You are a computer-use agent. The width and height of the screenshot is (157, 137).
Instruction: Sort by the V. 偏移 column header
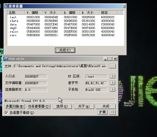tap(34, 13)
